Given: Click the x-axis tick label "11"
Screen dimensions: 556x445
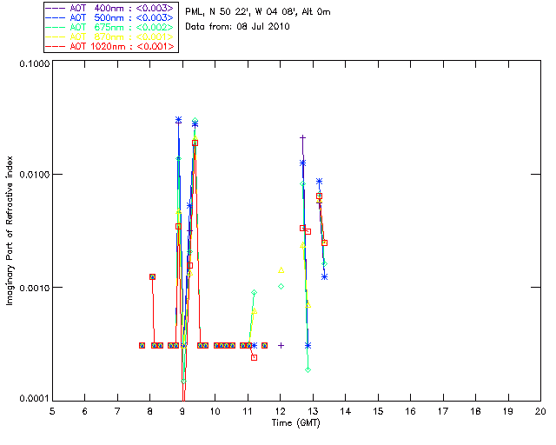Looking at the screenshot, I should pyautogui.click(x=248, y=411).
